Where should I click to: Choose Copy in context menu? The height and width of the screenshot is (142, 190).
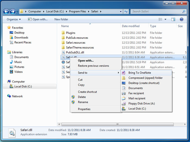coord(81,85)
